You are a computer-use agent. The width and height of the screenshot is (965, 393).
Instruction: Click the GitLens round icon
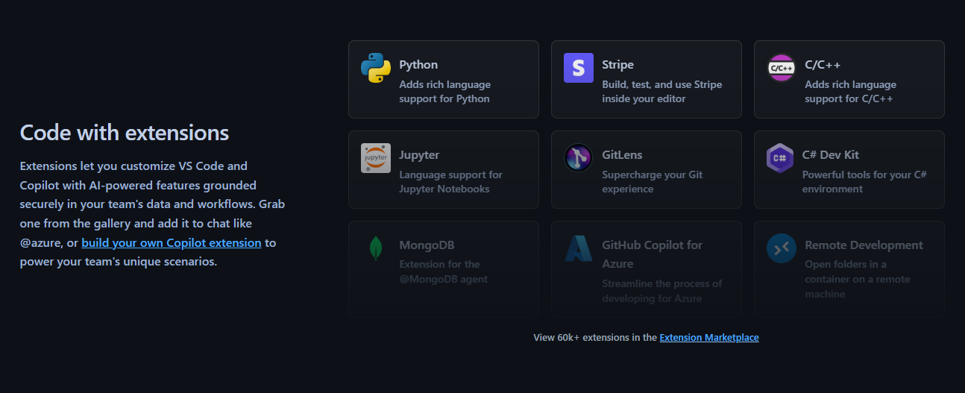click(x=579, y=158)
